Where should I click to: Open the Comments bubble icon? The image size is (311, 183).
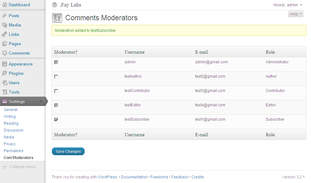pyautogui.click(x=5, y=53)
